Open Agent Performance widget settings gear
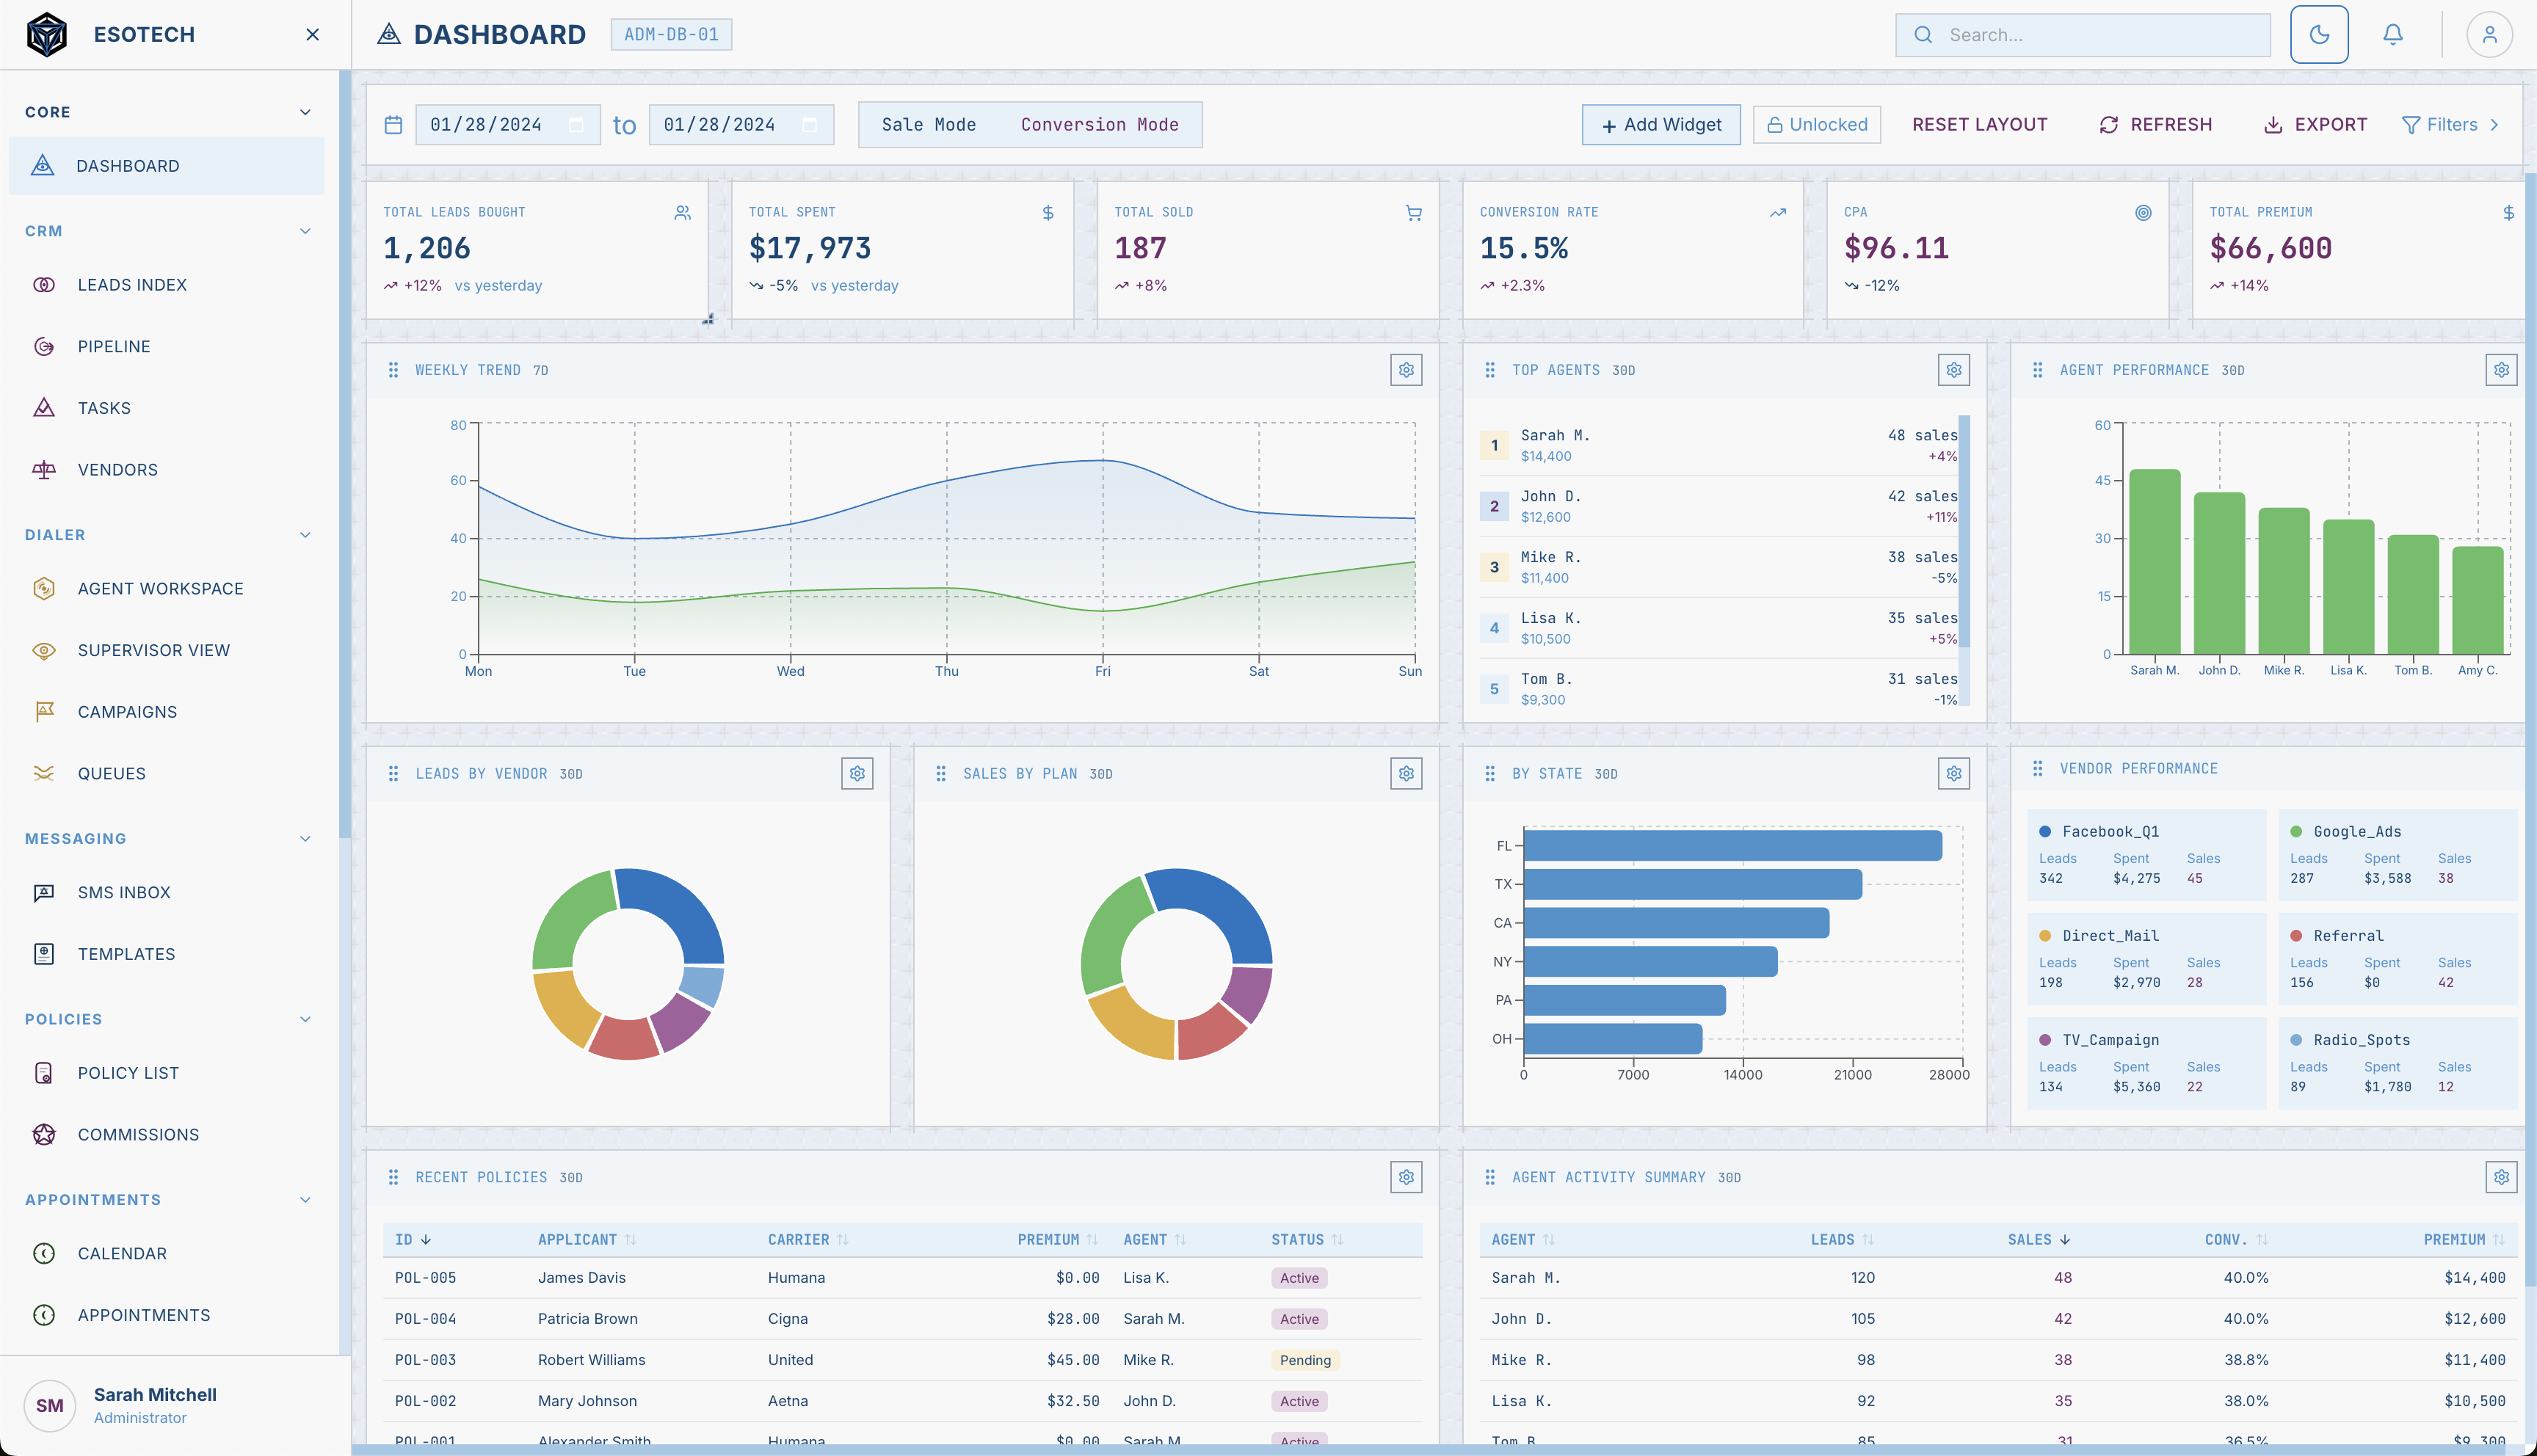This screenshot has width=2537, height=1456. click(x=2501, y=370)
